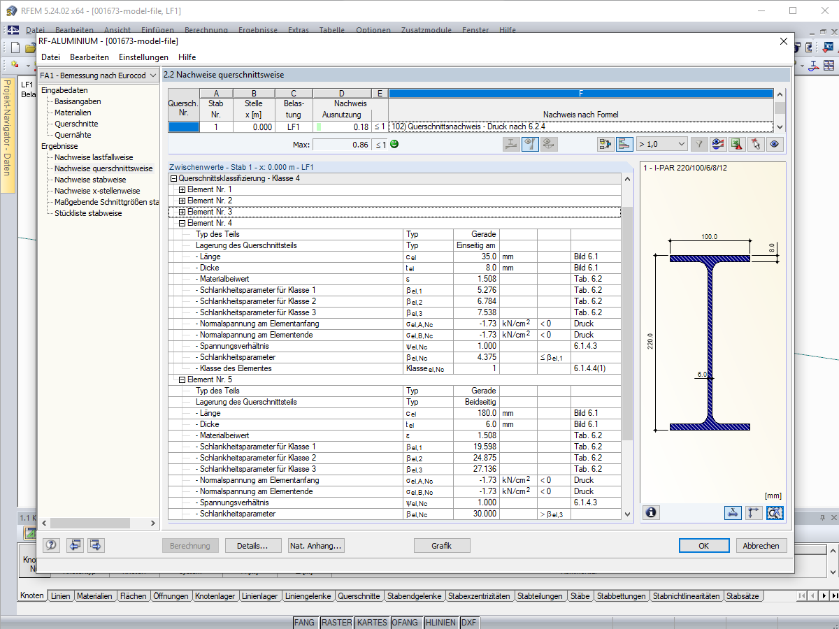The width and height of the screenshot is (839, 629).
Task: Go to the previous table with left arrow icon
Action: point(74,545)
